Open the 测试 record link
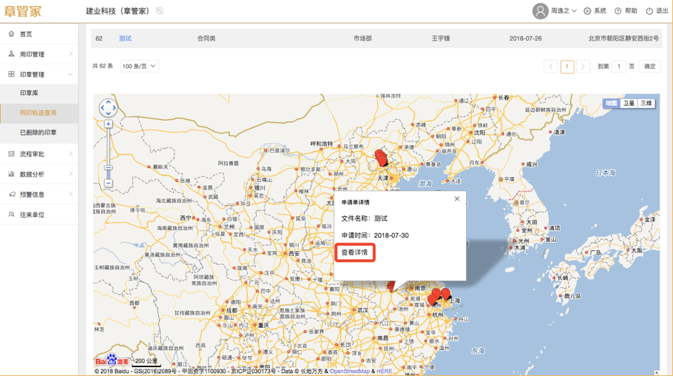Image resolution: width=673 pixels, height=376 pixels. 125,38
